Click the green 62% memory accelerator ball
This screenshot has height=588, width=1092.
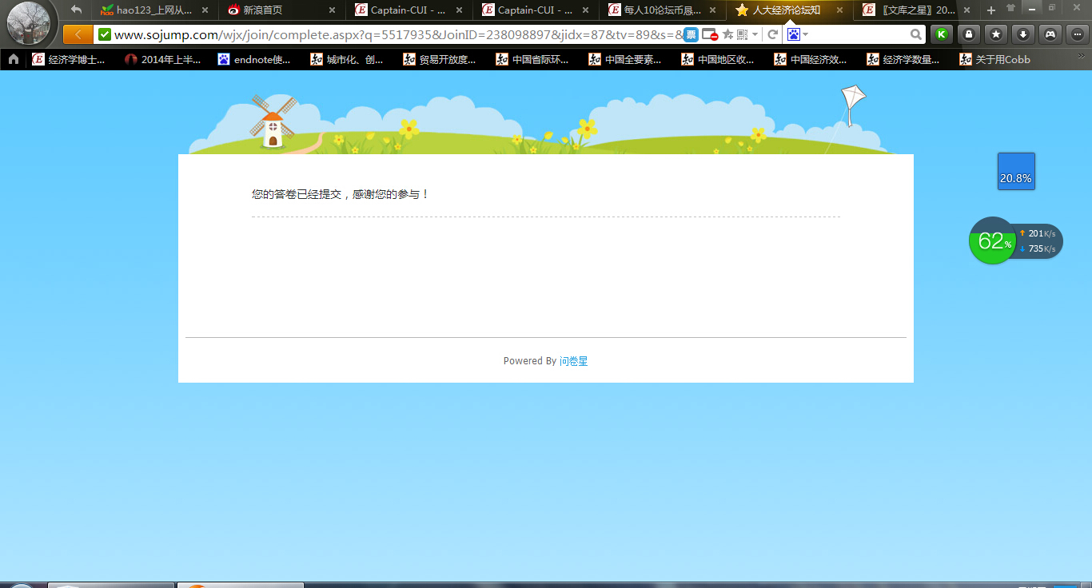(x=992, y=240)
